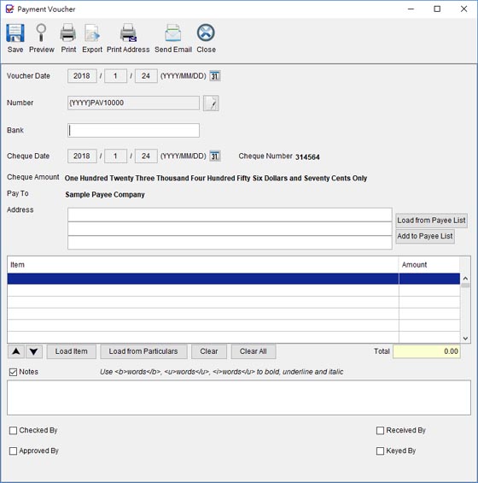
Task: Open the Cheque Date calendar picker
Action: [x=215, y=156]
